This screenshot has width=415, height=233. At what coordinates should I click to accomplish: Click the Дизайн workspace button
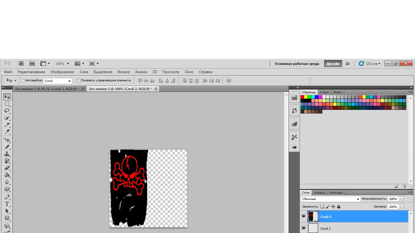point(333,64)
